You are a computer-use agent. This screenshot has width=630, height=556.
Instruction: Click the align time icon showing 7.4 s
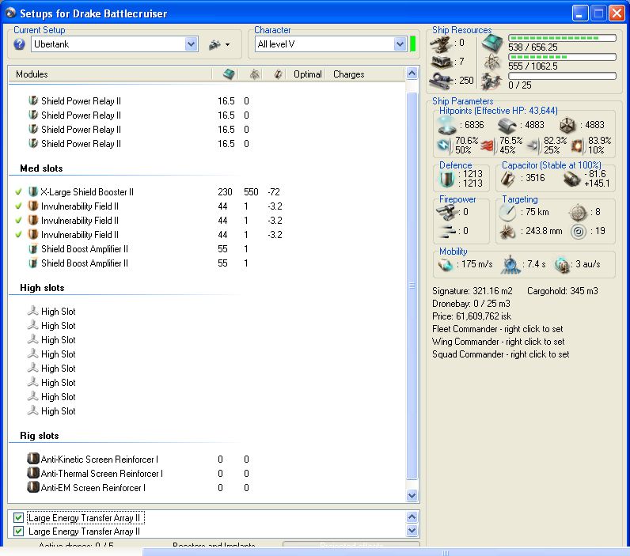click(510, 264)
